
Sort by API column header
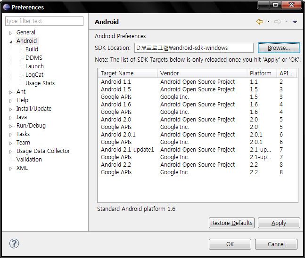click(287, 73)
